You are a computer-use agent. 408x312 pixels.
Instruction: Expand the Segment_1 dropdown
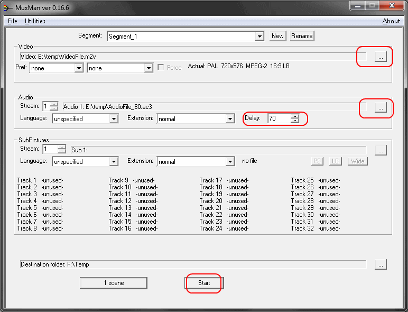[x=259, y=36]
